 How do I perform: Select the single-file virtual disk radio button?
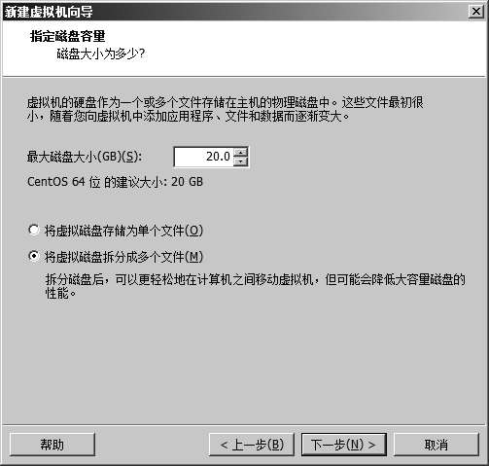33,230
